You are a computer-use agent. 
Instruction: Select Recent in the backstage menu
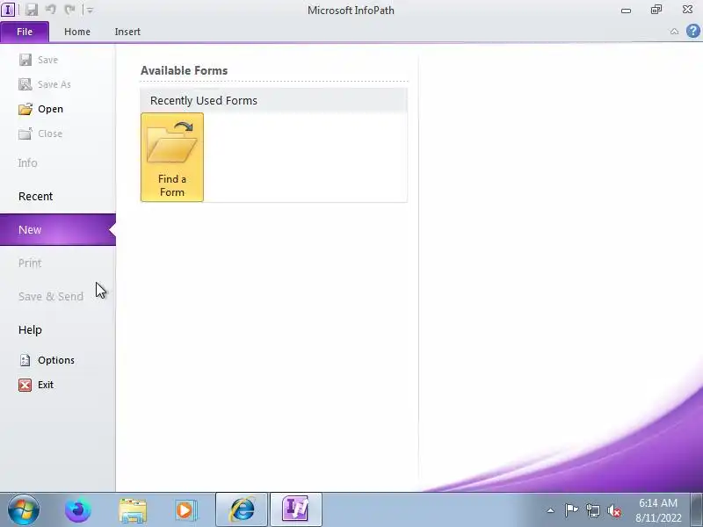click(35, 196)
